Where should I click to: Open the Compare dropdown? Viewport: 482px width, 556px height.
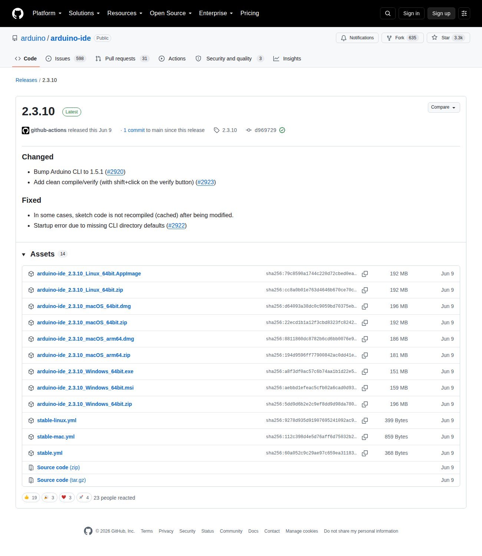(x=444, y=107)
